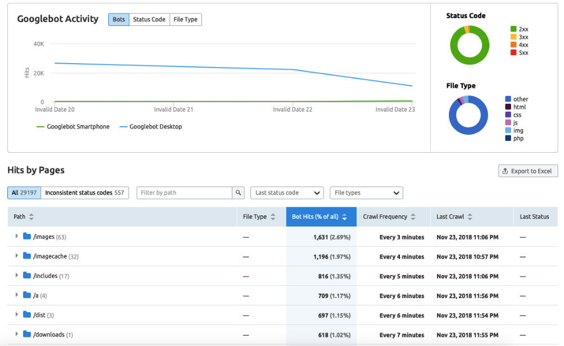Sort table by File Type column

point(259,216)
